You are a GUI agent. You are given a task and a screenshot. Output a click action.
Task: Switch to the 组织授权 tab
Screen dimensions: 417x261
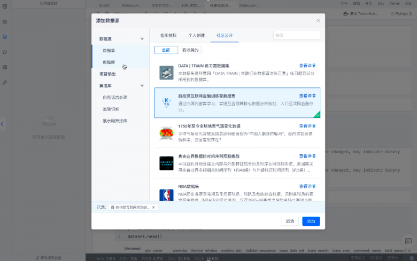[x=168, y=35]
